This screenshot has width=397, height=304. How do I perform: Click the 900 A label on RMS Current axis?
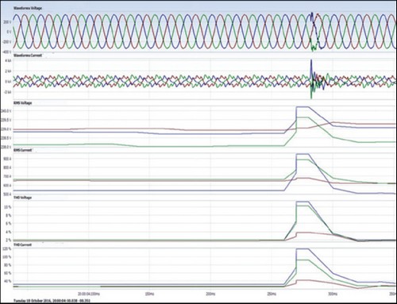[x=7, y=159]
